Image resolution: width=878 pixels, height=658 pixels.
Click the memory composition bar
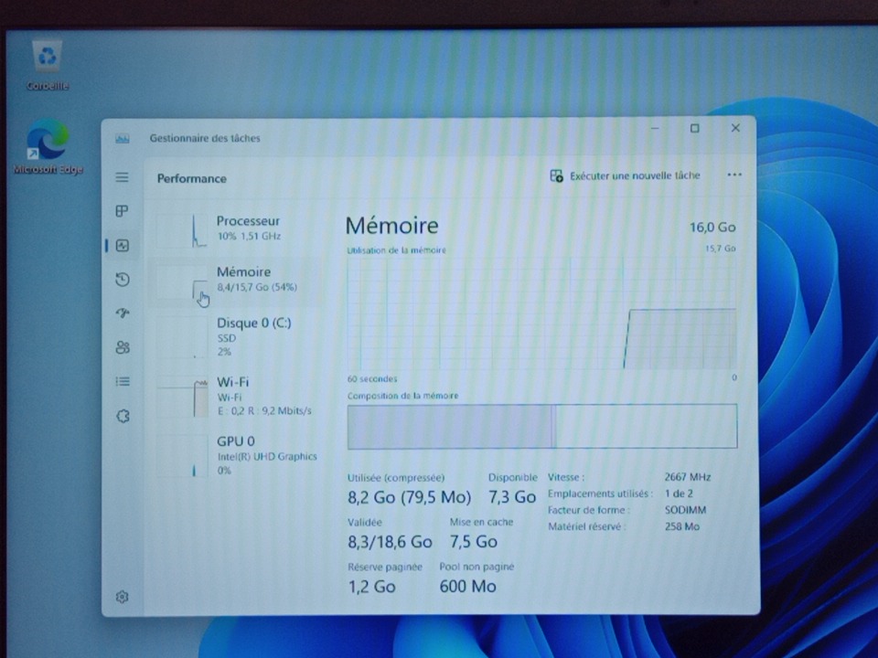tap(542, 427)
